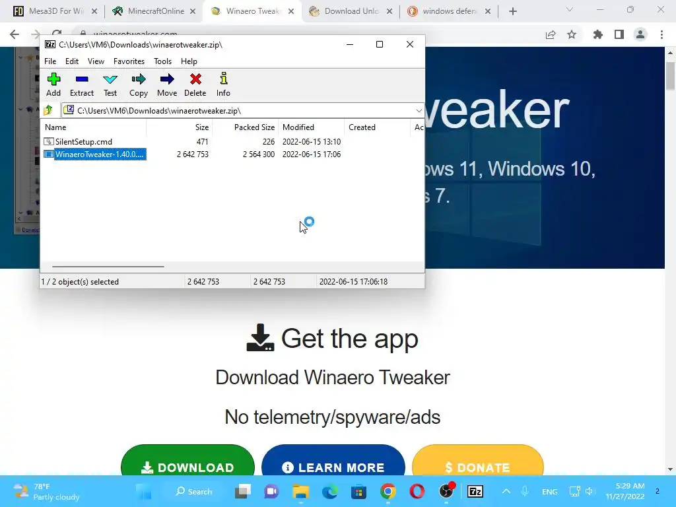Open the View menu in 7-Zip
Viewport: 676px width, 507px height.
tap(96, 61)
